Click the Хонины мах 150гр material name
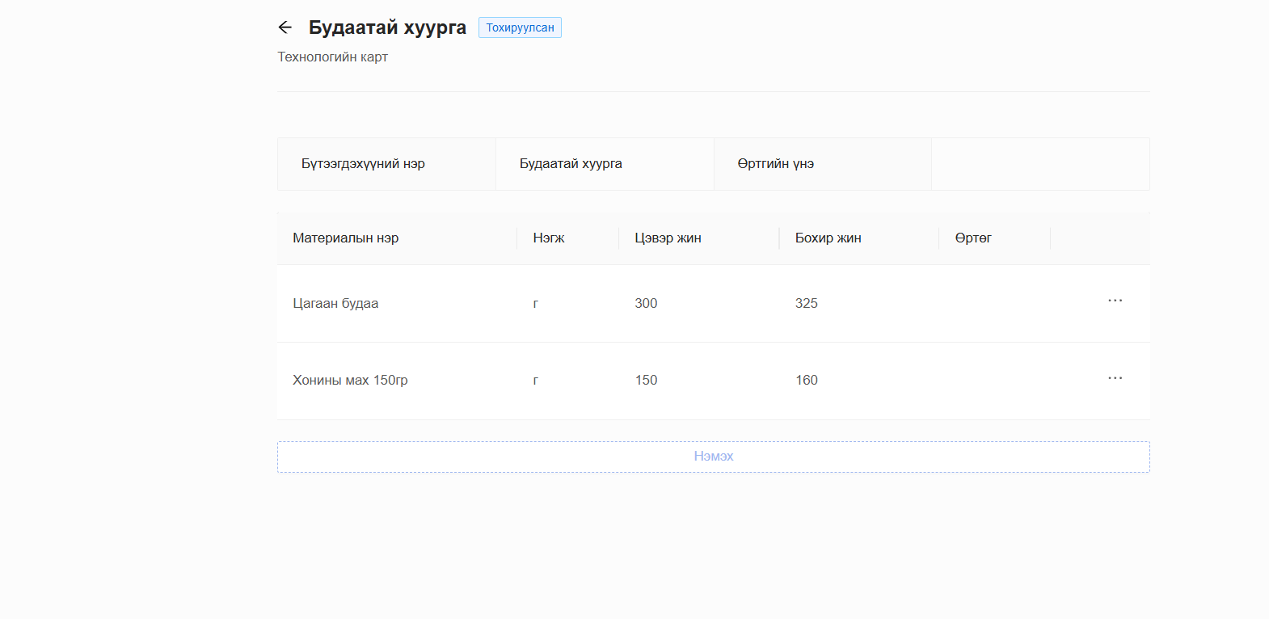The height and width of the screenshot is (619, 1269). tap(350, 381)
